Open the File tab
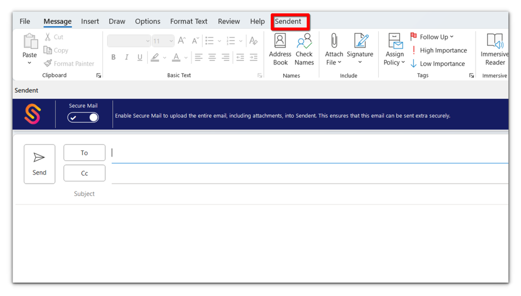521x296 pixels. [x=25, y=21]
